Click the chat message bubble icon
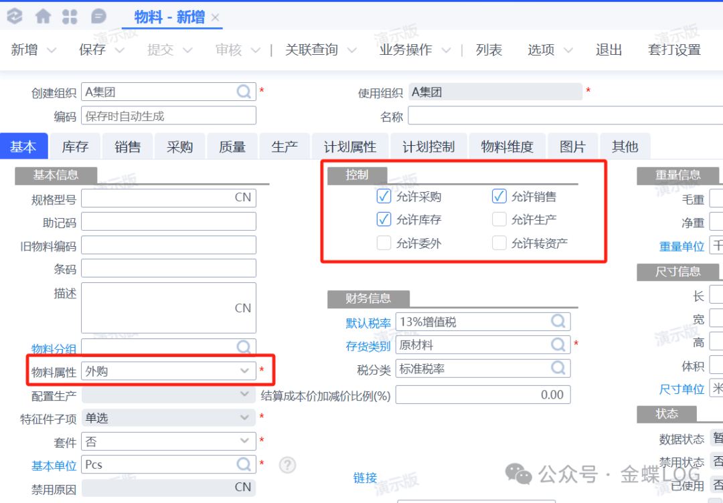Image resolution: width=723 pixels, height=503 pixels. (98, 17)
